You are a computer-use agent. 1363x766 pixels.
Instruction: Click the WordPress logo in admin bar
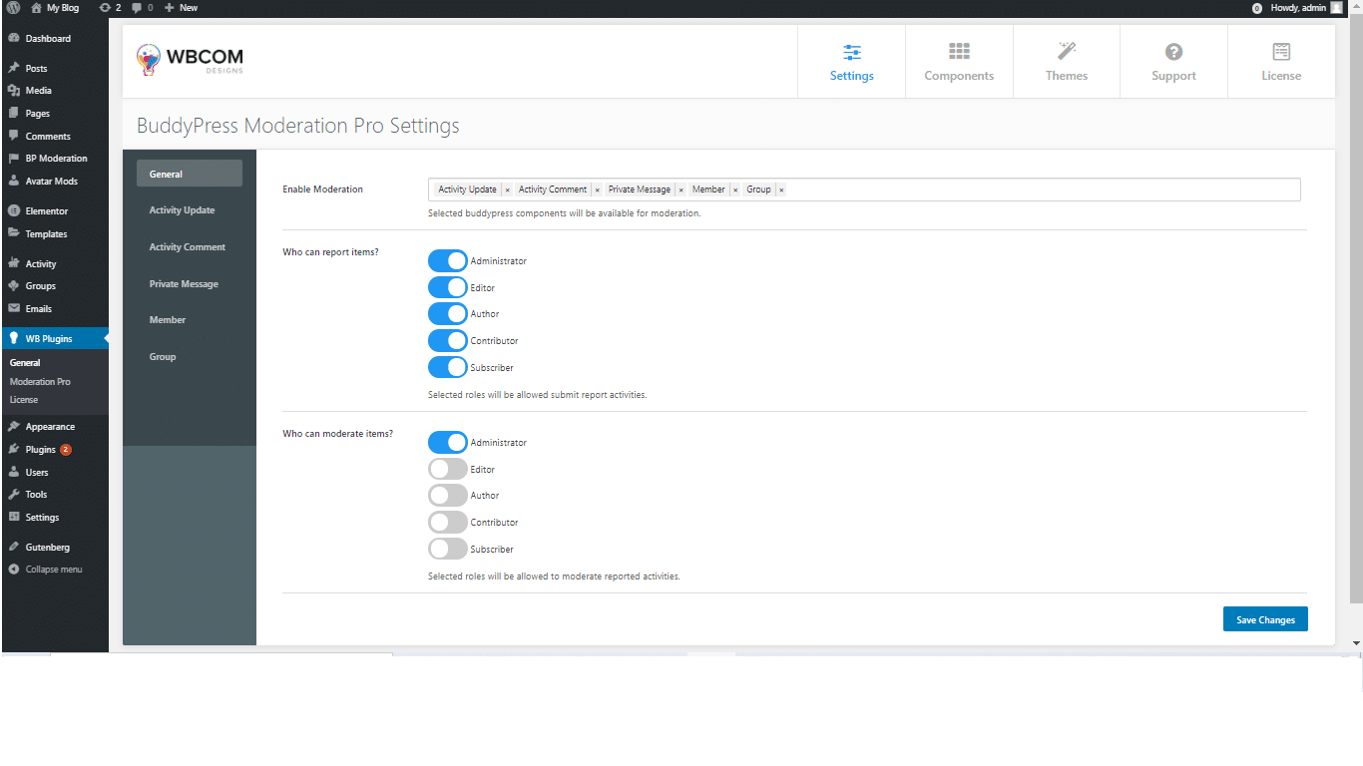click(13, 7)
